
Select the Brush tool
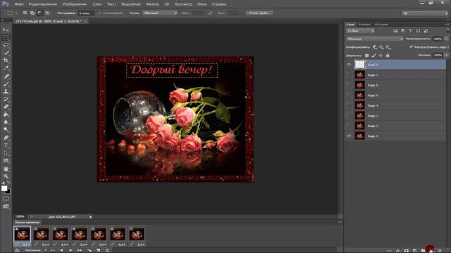tap(6, 84)
